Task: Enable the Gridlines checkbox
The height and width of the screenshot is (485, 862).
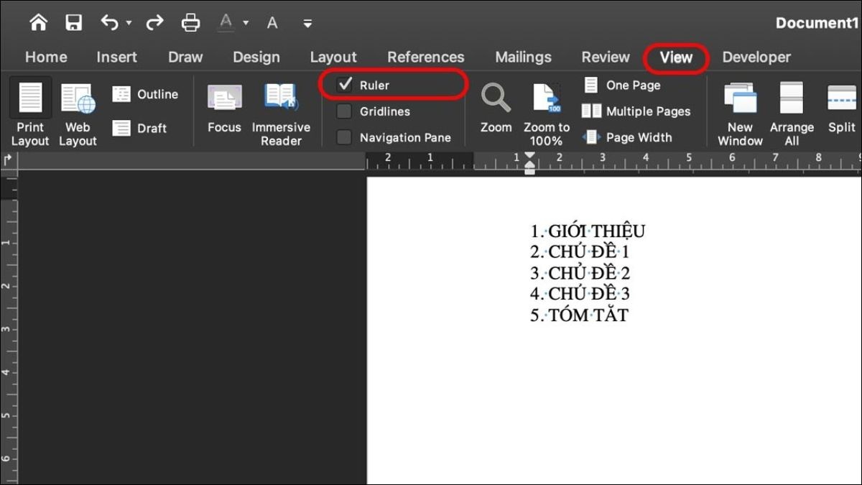Action: (345, 111)
